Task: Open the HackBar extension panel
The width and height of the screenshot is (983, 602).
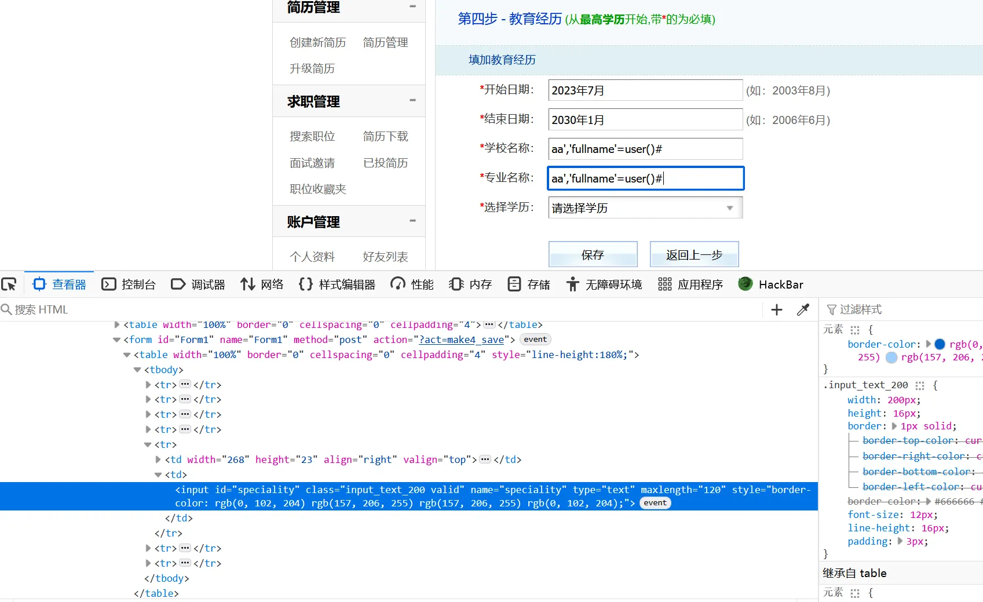Action: pyautogui.click(x=771, y=284)
